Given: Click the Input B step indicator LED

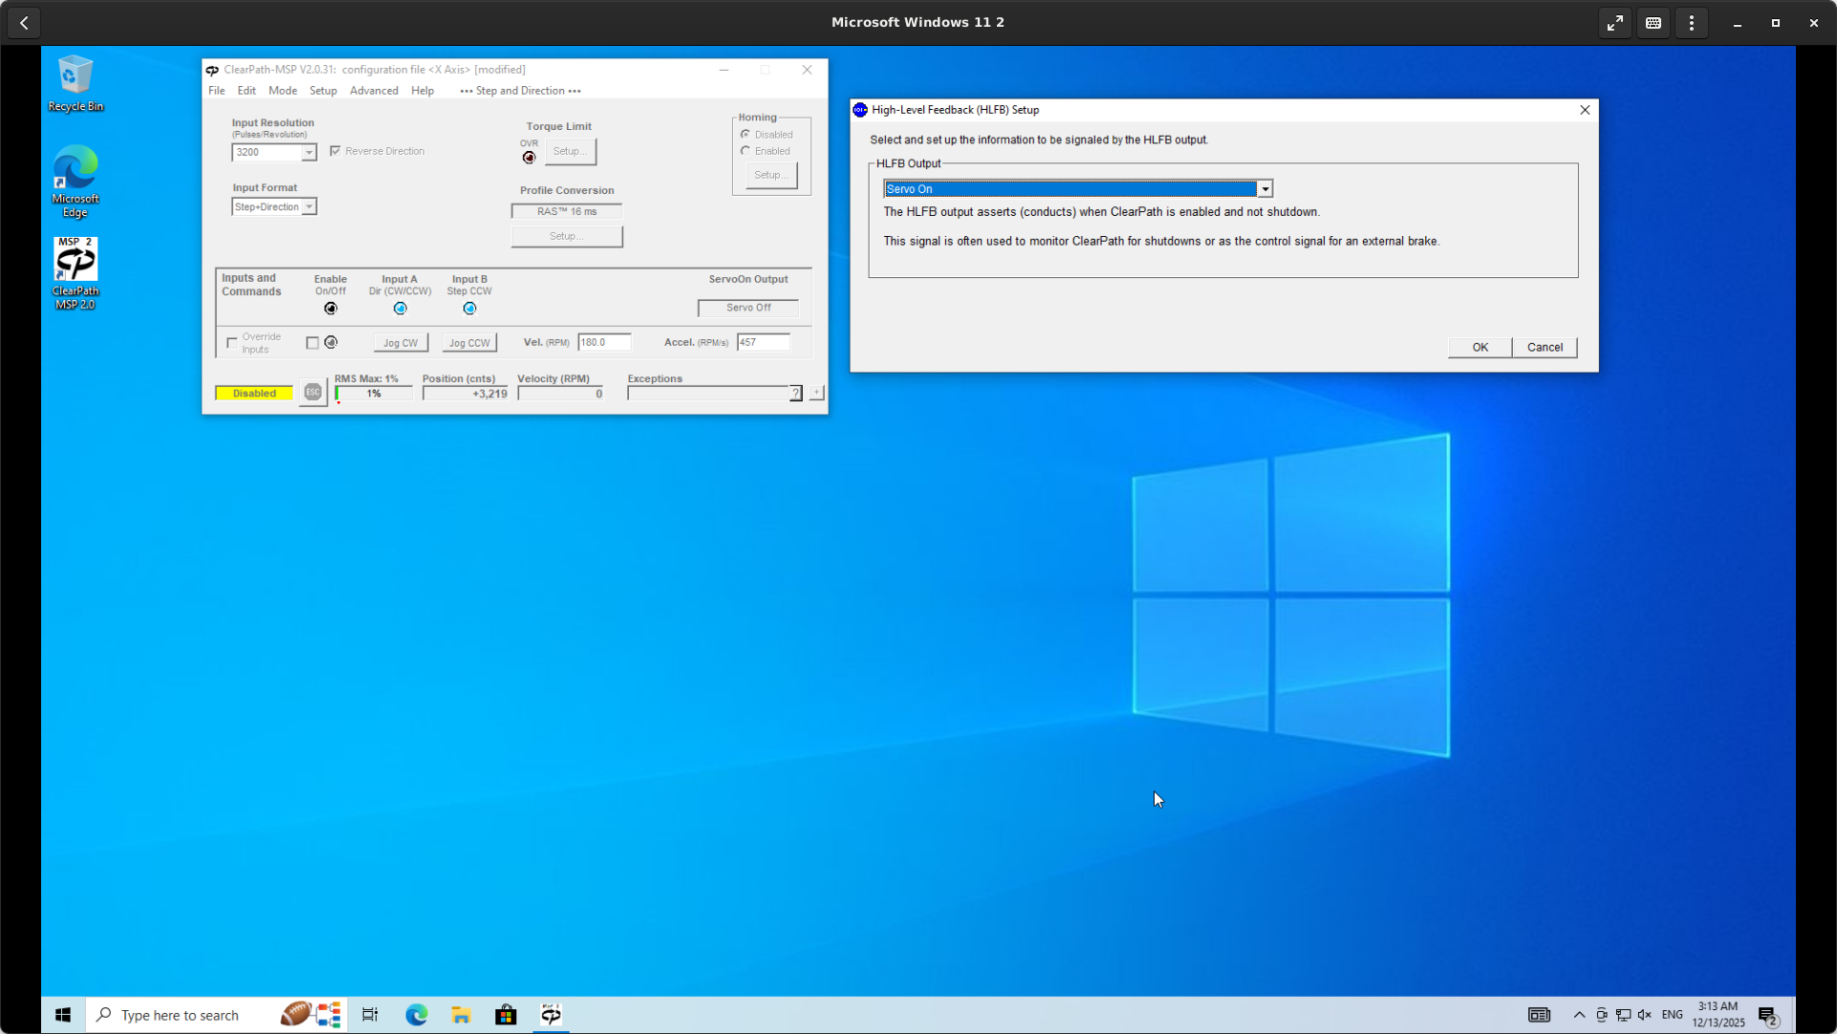Looking at the screenshot, I should (x=469, y=309).
